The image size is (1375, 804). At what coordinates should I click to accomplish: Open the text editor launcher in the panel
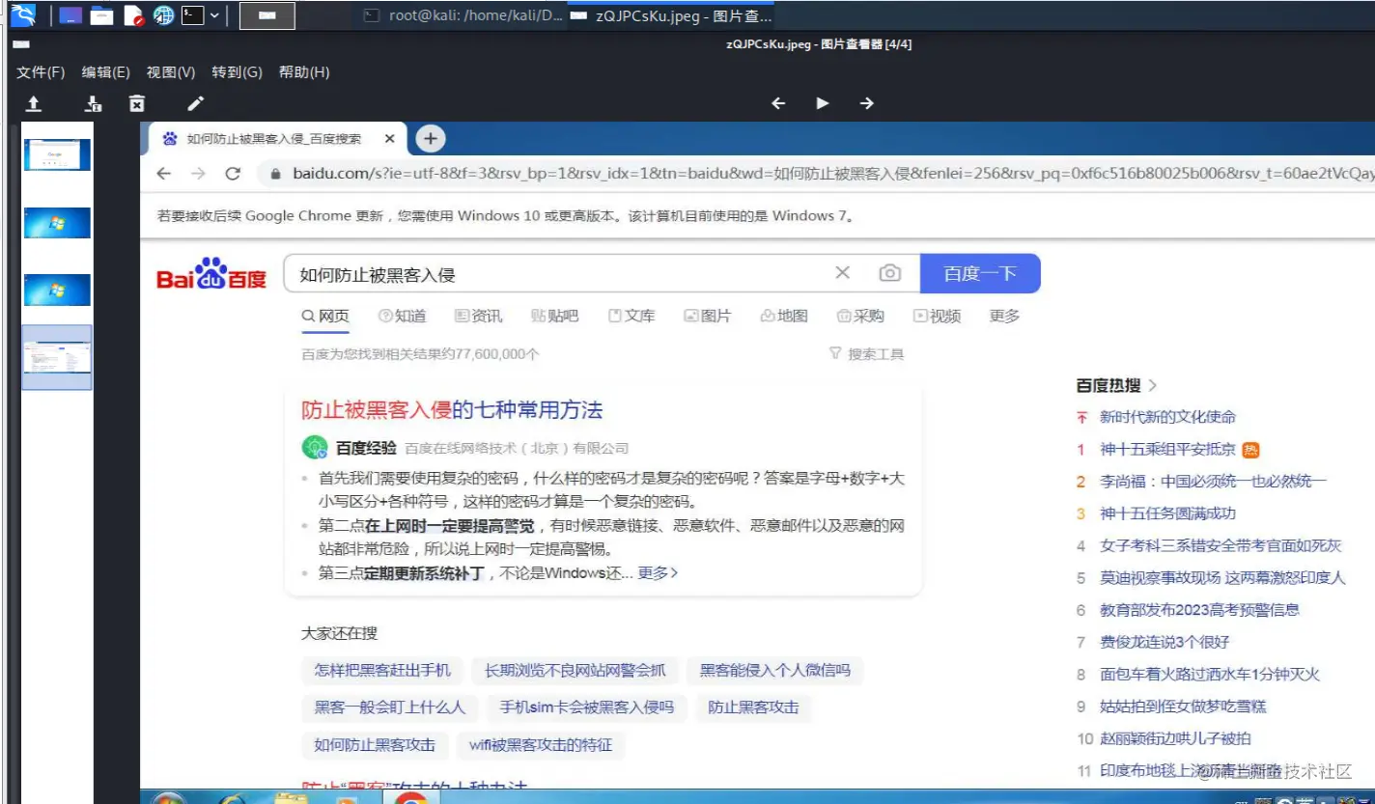click(133, 15)
